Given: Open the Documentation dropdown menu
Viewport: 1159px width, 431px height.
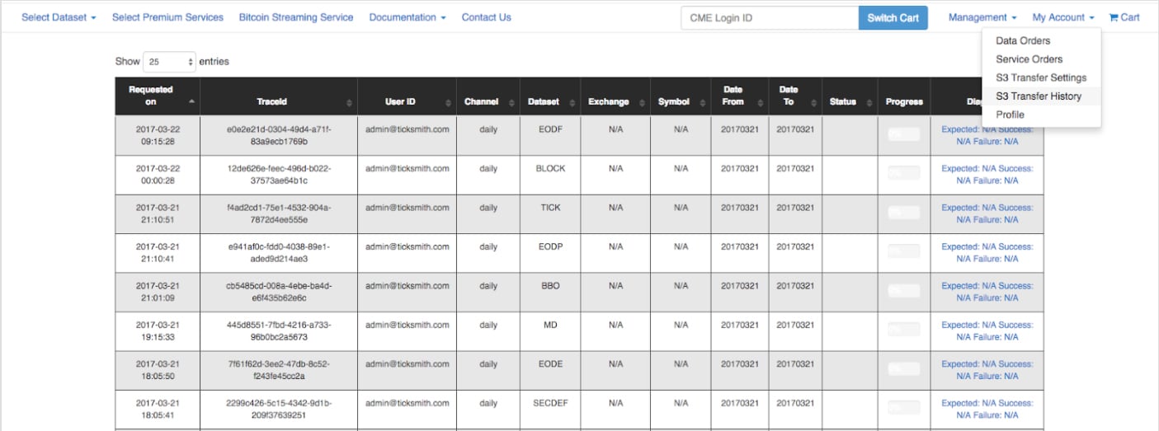Looking at the screenshot, I should (x=408, y=17).
